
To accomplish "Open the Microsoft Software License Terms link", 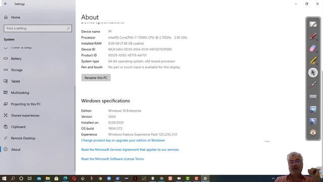I will click(x=113, y=159).
